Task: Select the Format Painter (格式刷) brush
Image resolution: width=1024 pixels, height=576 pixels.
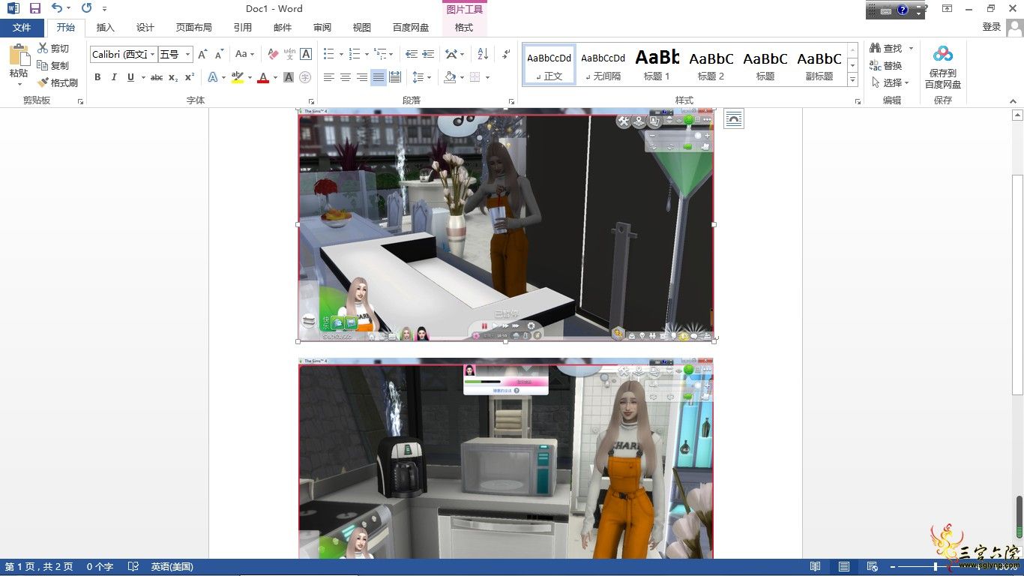Action: [58, 82]
